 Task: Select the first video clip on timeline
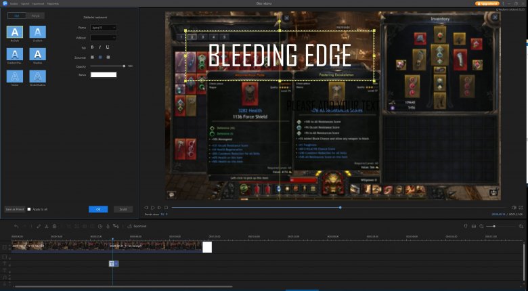60,246
